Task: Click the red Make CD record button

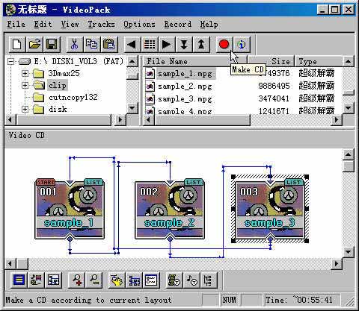Action: pos(224,45)
